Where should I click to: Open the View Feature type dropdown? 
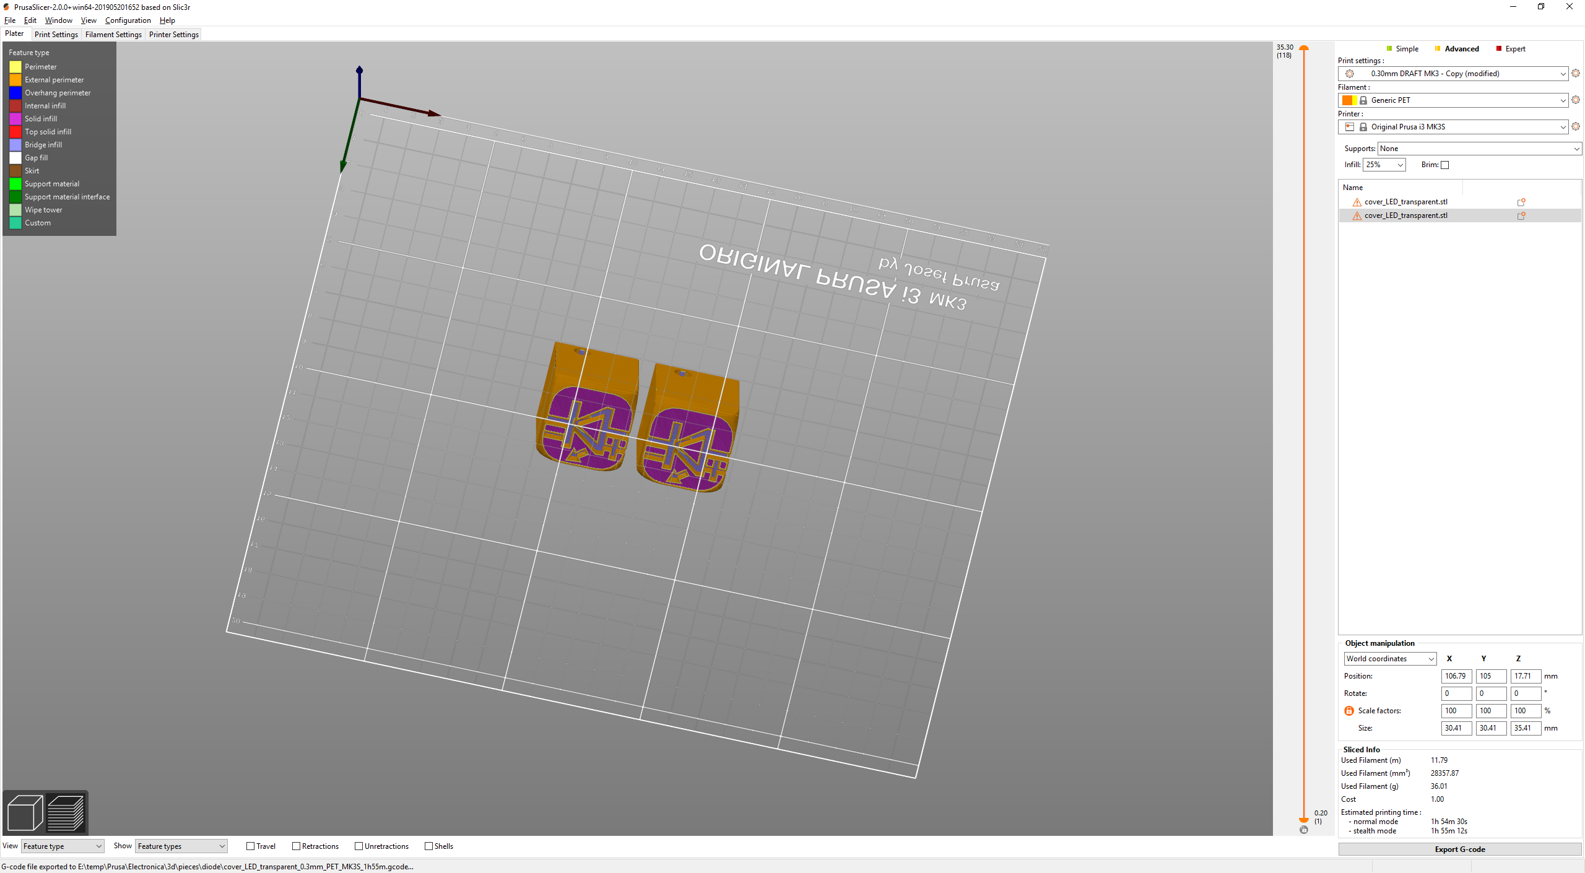pyautogui.click(x=63, y=846)
